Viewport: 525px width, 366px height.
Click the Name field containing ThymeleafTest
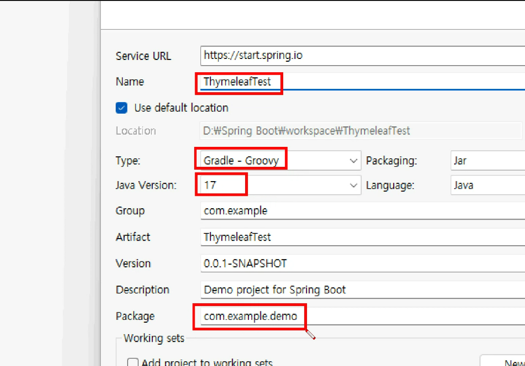coord(363,82)
